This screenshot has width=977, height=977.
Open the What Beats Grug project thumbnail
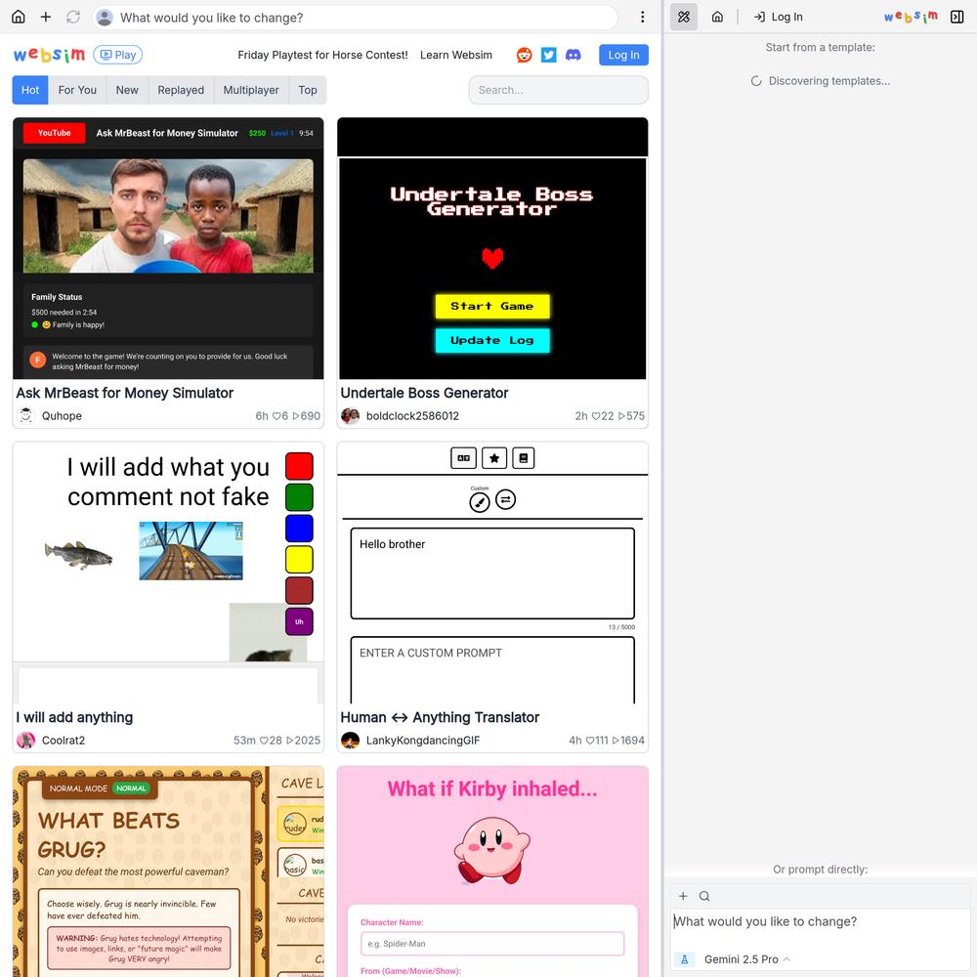168,871
